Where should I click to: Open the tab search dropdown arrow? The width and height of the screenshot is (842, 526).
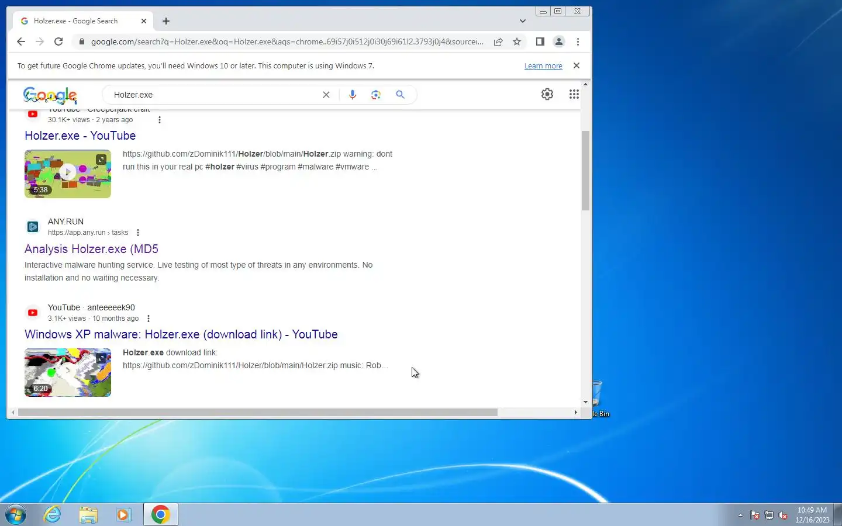coord(523,21)
